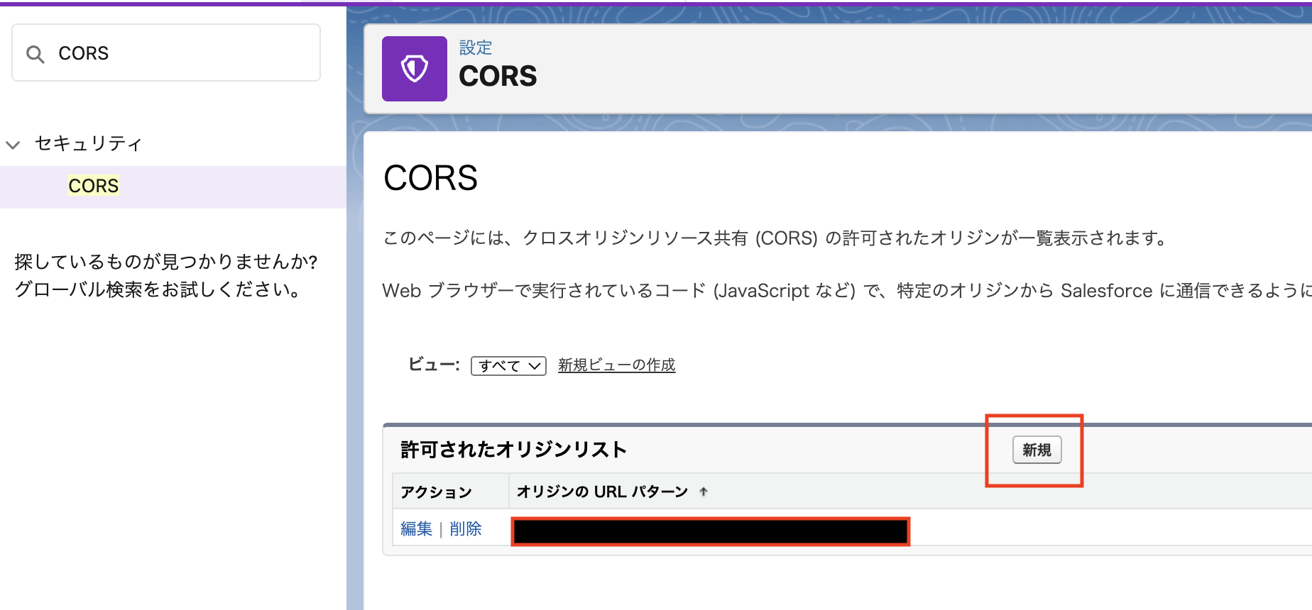Click the Quick Find box containing CORS
Image resolution: width=1312 pixels, height=610 pixels.
166,53
